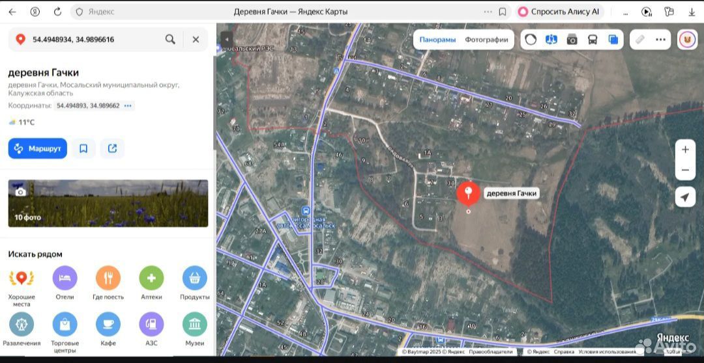This screenshot has height=363, width=704.
Task: Open the Yandex 'Я' home button
Action: [35, 12]
